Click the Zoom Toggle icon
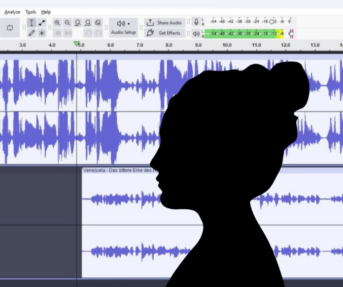The height and width of the screenshot is (287, 343). [x=98, y=23]
